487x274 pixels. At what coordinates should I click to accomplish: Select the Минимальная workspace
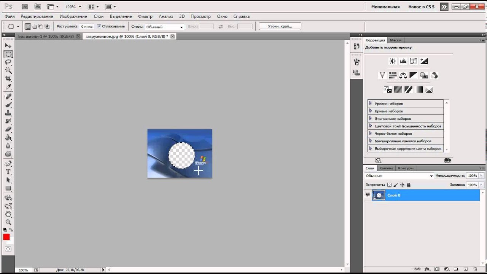coord(385,7)
